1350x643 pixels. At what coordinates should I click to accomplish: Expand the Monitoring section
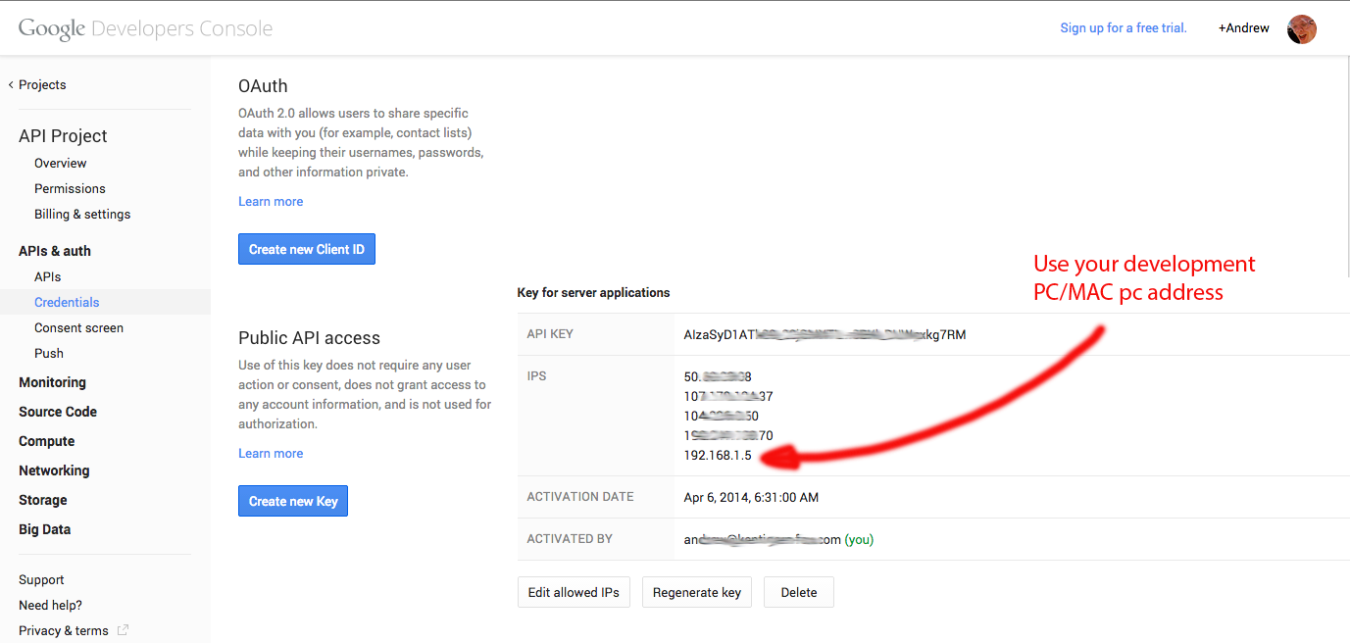[x=52, y=382]
